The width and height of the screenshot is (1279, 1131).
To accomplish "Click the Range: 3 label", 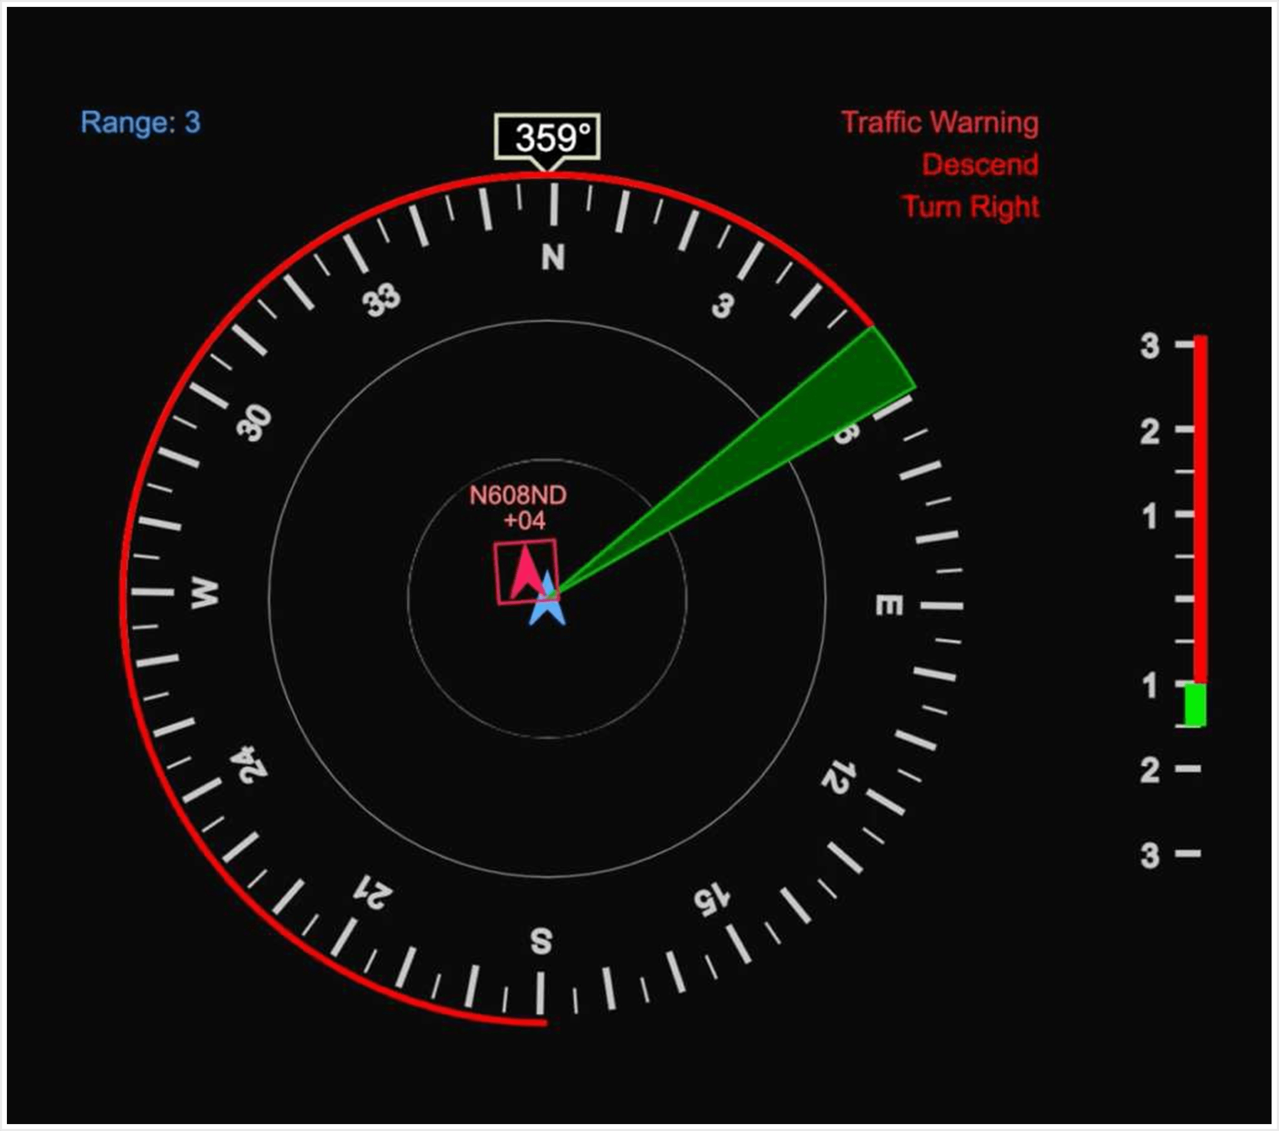I will pos(141,122).
